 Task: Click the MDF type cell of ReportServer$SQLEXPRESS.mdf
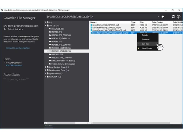tap(133, 25)
